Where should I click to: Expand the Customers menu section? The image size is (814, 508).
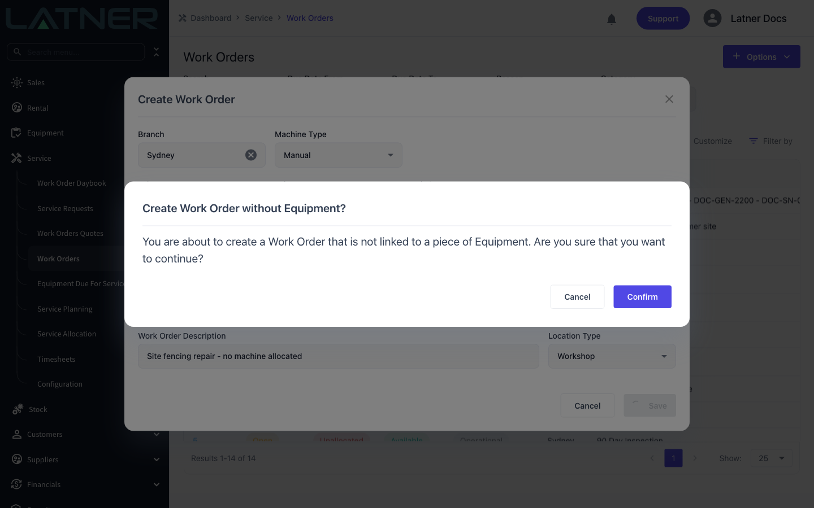(x=157, y=435)
